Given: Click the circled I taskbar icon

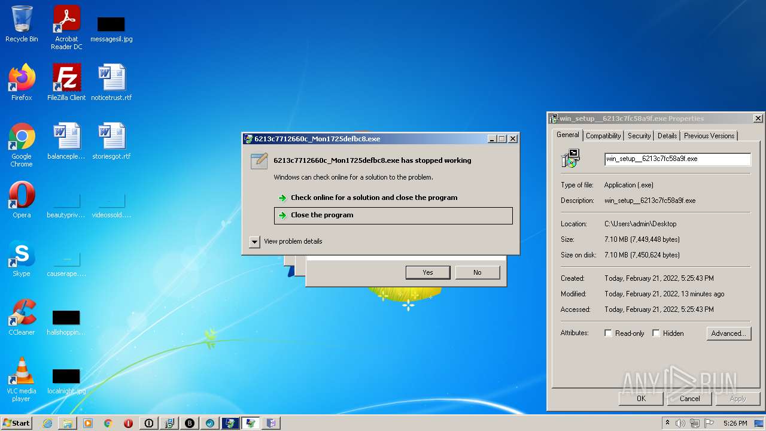Looking at the screenshot, I should [149, 423].
